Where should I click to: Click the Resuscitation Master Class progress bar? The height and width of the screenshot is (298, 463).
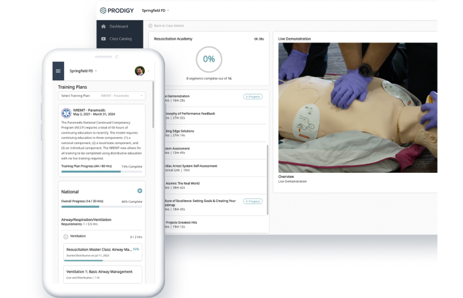coord(103,260)
